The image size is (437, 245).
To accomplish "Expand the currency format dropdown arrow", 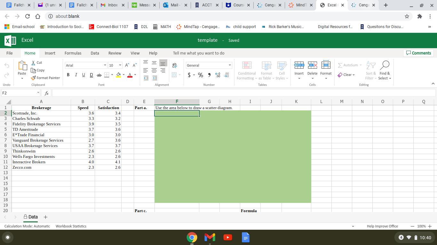I will pos(194,75).
